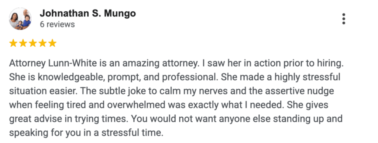Screen dimensions: 378x143
Task: Click Johnathan S. Mungo's profile photo
Action: click(x=20, y=19)
